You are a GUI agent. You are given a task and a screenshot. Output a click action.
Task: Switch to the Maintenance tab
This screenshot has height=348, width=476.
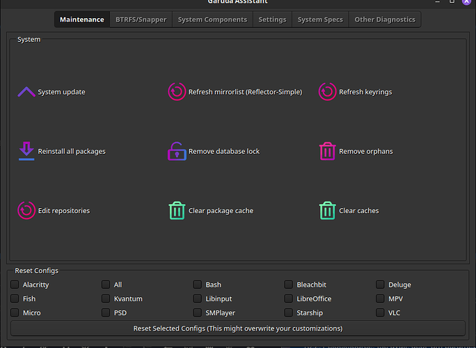point(82,19)
